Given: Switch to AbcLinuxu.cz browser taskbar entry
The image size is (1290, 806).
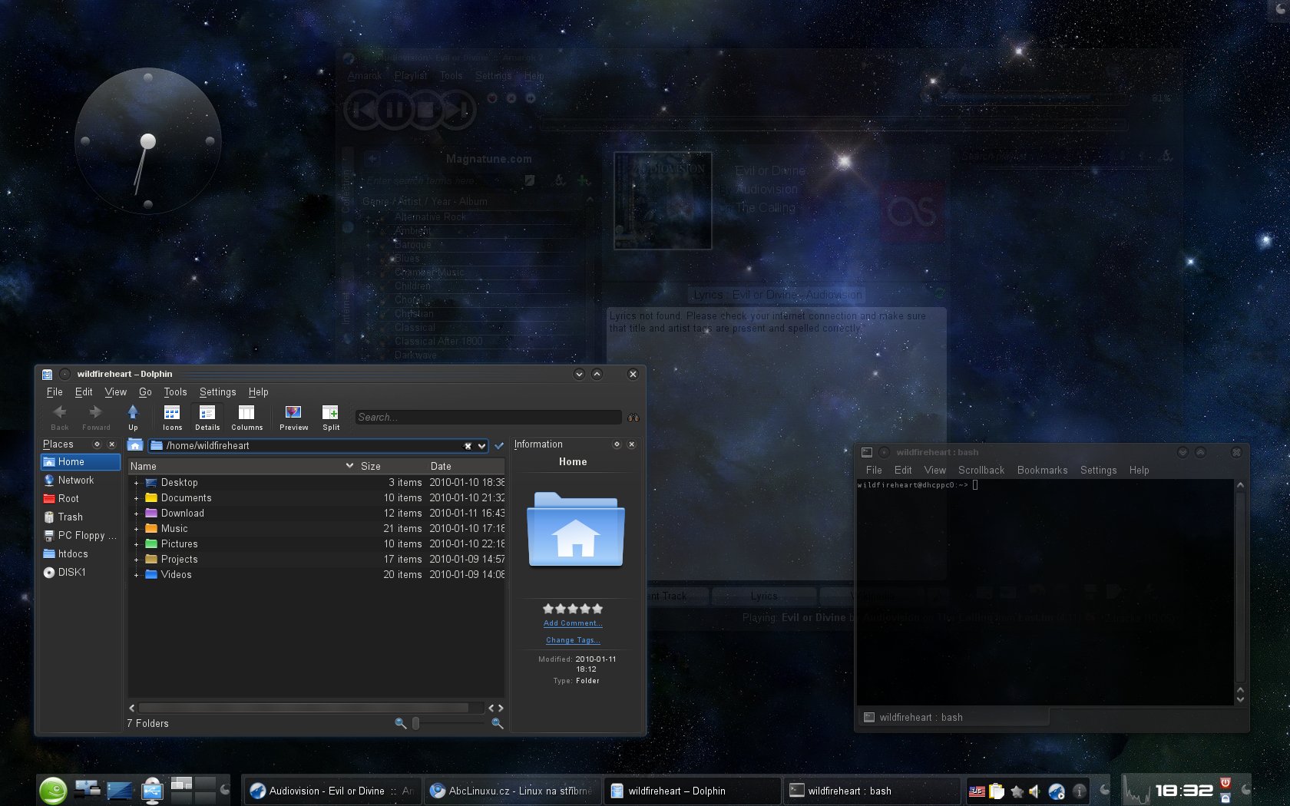Looking at the screenshot, I should coord(512,791).
